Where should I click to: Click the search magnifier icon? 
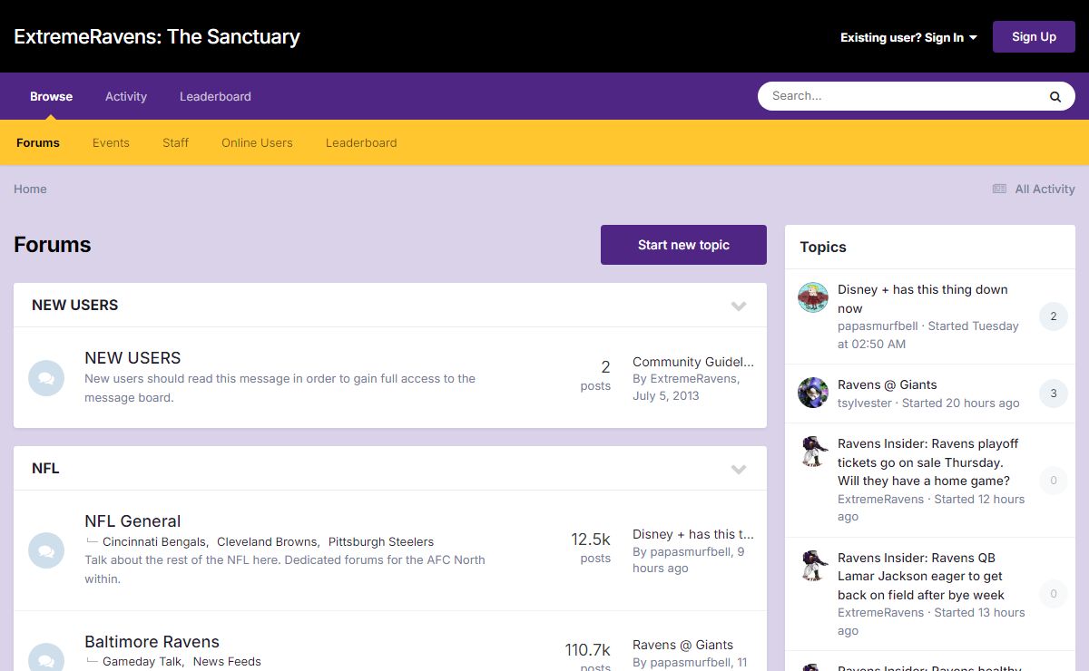1055,96
